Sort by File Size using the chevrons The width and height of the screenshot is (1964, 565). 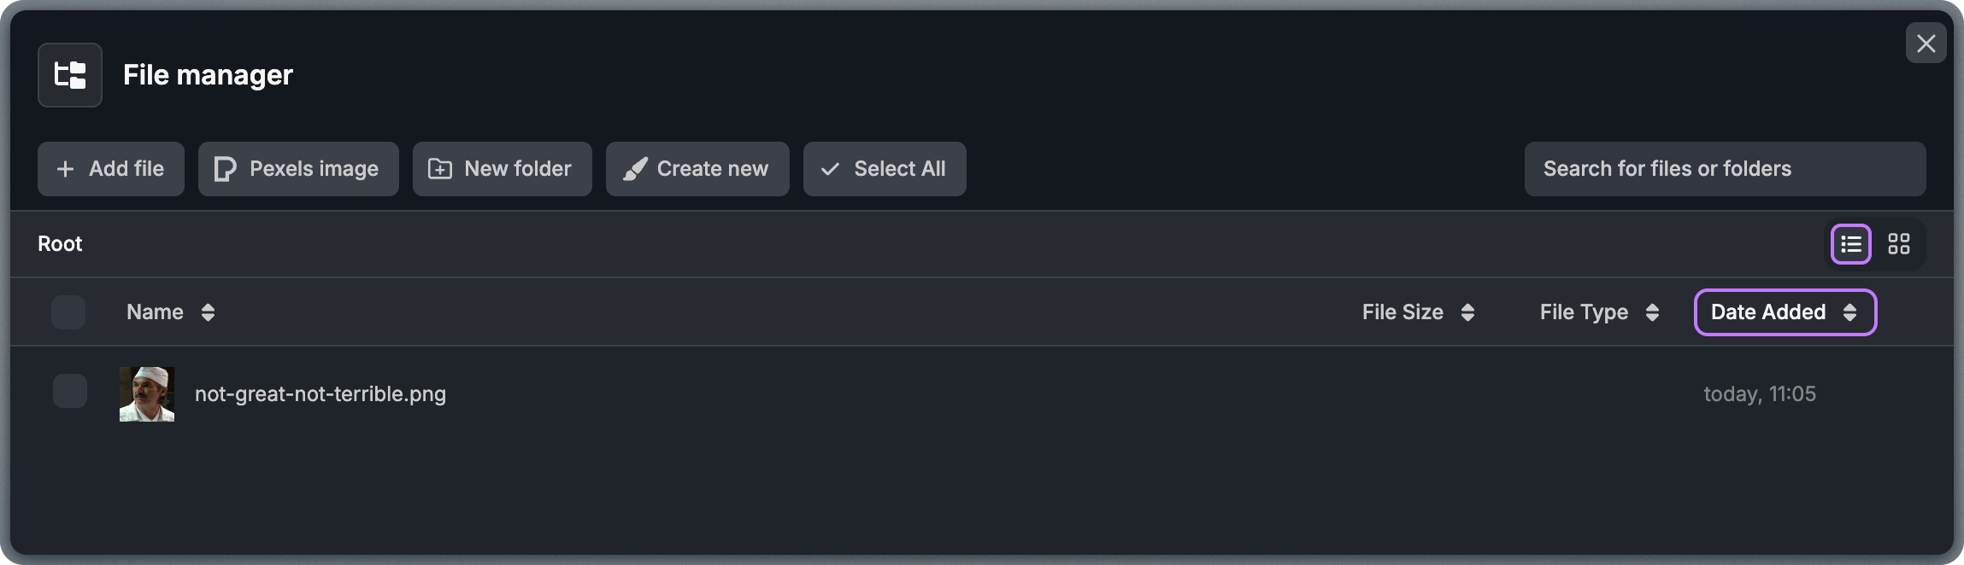[x=1467, y=312]
